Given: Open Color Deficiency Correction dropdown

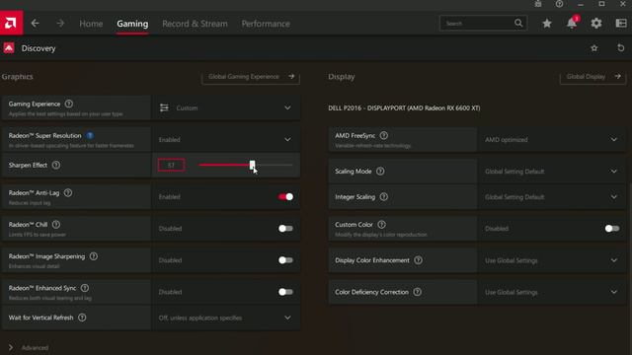Looking at the screenshot, I should click(552, 292).
